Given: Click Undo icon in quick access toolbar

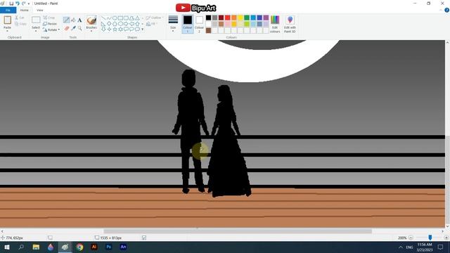Looking at the screenshot, I should click(18, 4).
